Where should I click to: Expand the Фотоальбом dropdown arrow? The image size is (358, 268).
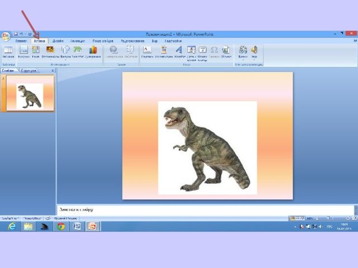50,60
